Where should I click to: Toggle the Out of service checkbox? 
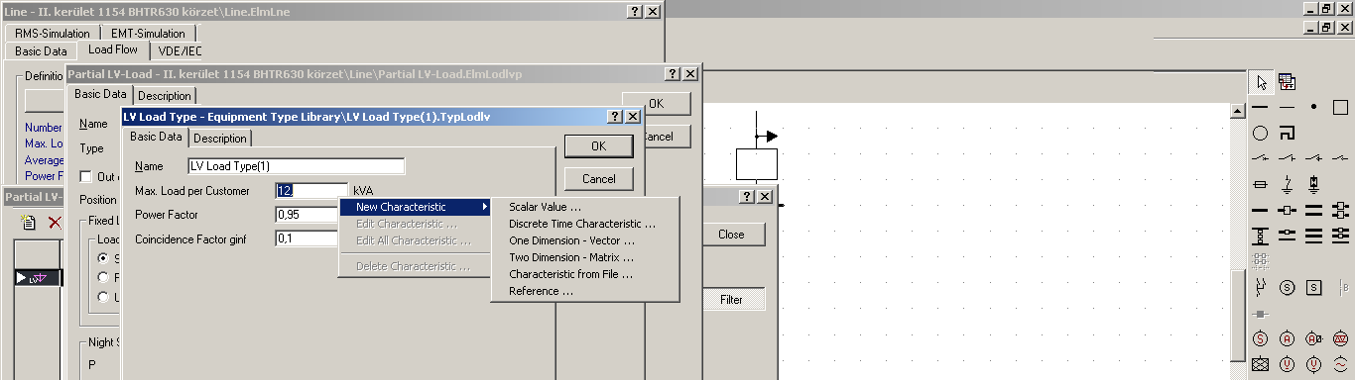coord(85,176)
